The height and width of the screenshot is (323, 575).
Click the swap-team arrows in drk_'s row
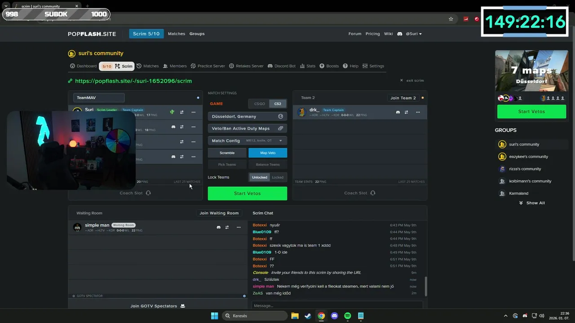(x=406, y=112)
